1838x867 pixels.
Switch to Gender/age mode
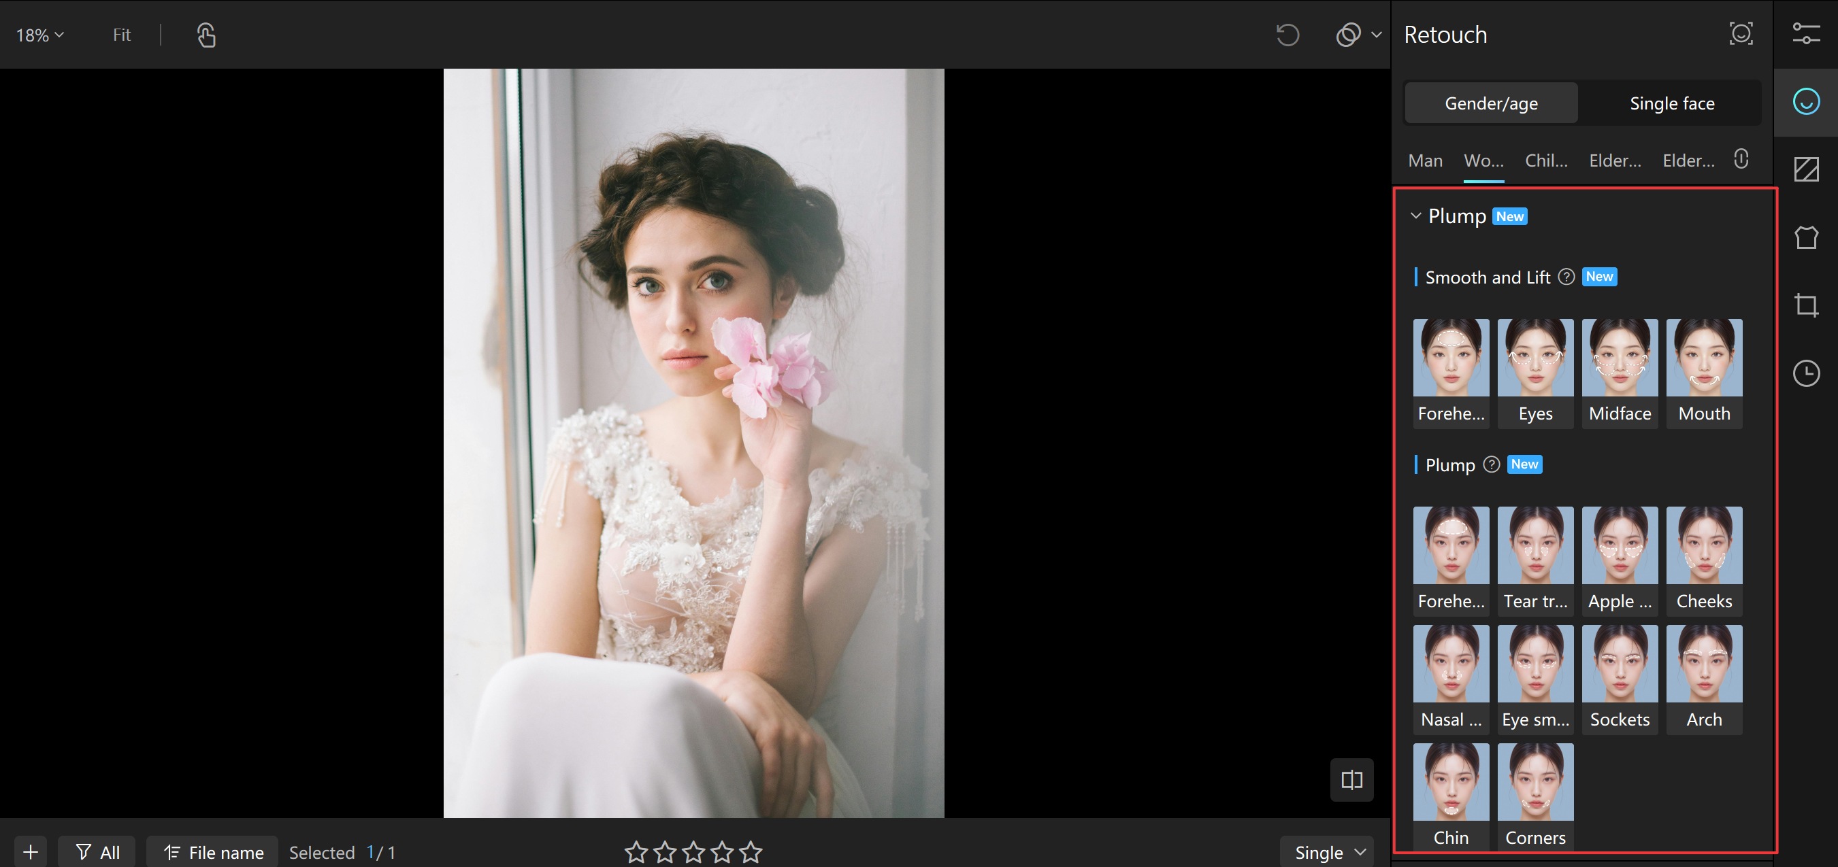[x=1490, y=103]
